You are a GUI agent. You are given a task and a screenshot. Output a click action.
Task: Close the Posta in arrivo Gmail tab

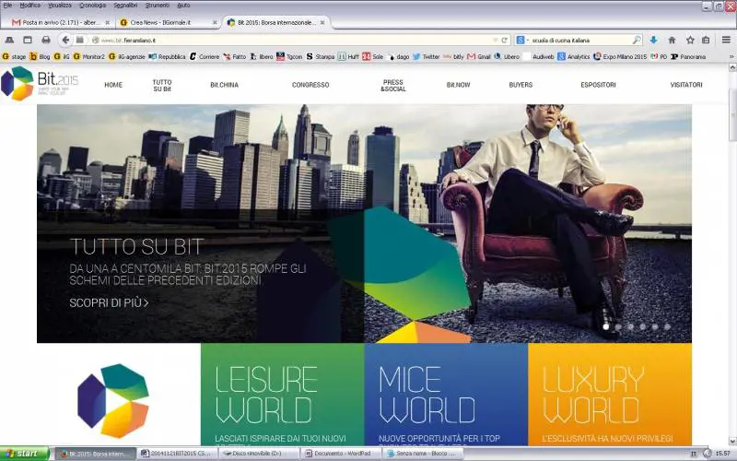point(107,22)
